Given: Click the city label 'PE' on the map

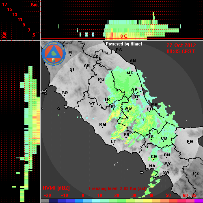Looking at the screenshot, I should click(154, 105).
